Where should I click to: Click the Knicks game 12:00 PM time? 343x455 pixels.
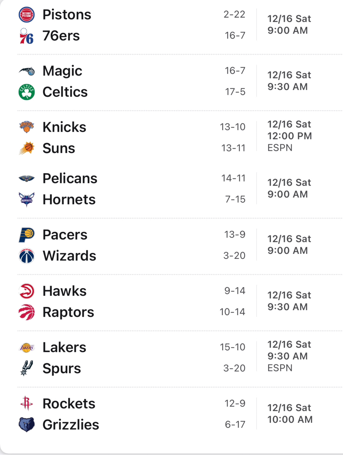click(289, 136)
